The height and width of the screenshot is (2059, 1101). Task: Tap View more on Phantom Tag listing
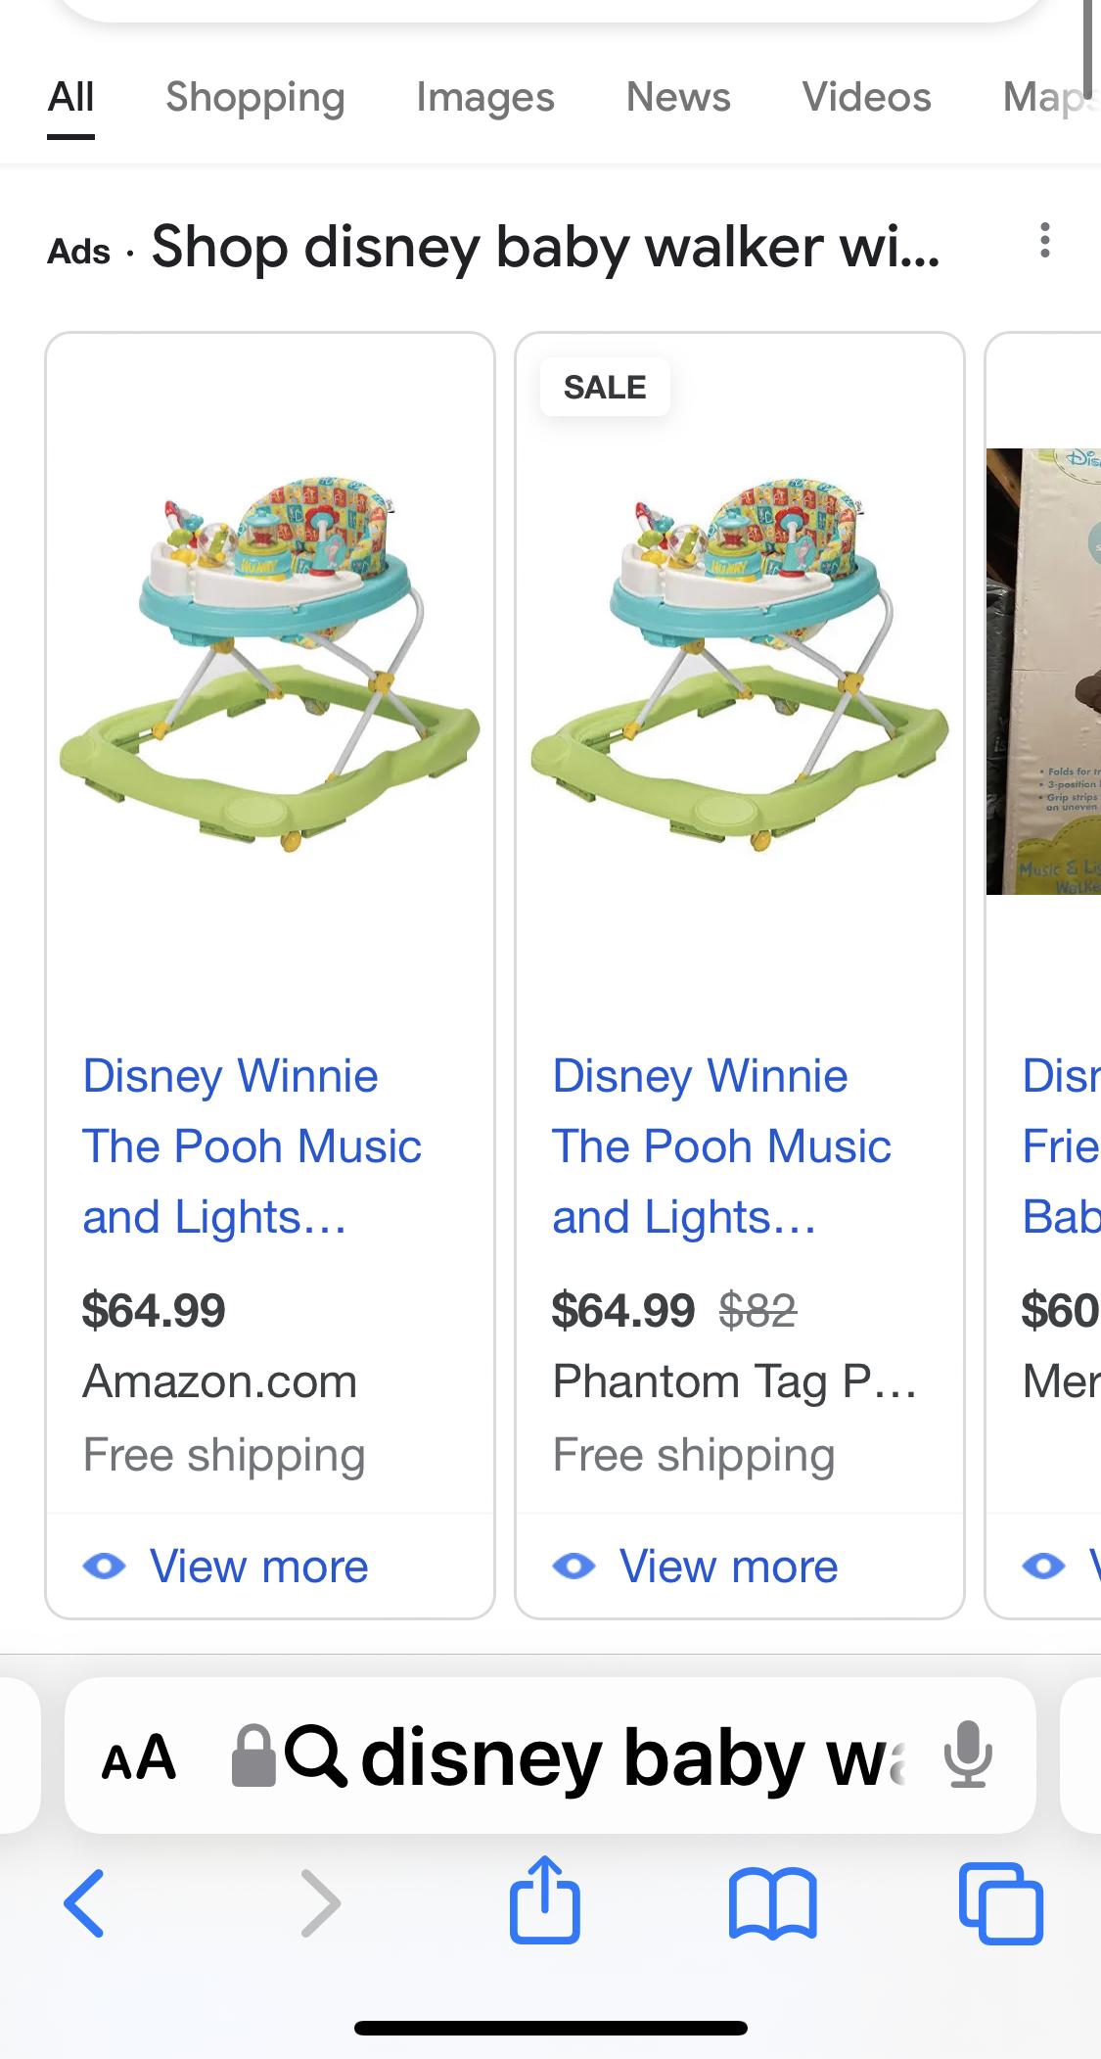728,1567
